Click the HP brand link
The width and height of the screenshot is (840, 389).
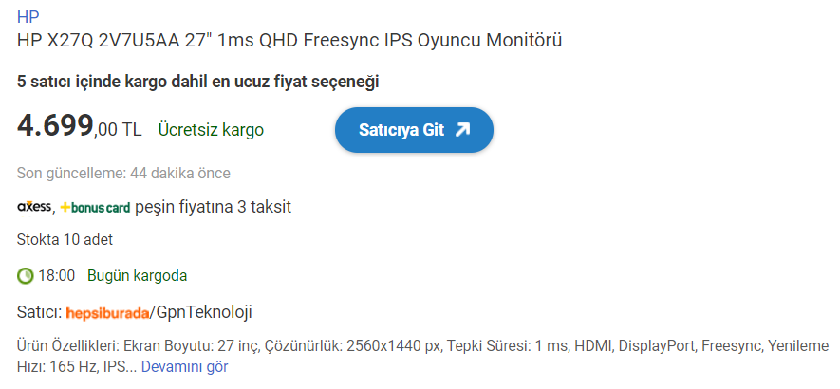(x=28, y=16)
